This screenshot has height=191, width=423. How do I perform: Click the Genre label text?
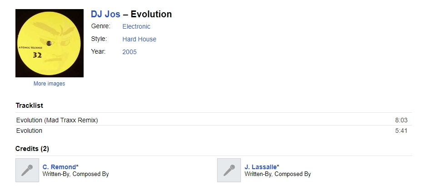click(x=101, y=26)
